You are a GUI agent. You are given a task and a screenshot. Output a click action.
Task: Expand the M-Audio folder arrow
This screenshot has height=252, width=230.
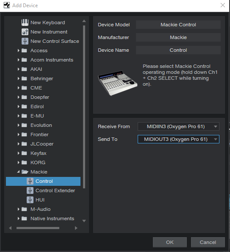tap(19, 209)
